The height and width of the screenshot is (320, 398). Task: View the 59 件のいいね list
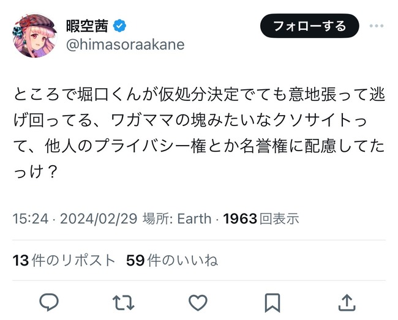click(171, 260)
